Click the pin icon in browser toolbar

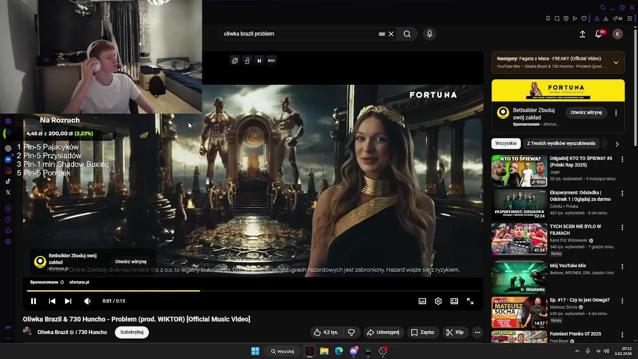pyautogui.click(x=548, y=18)
